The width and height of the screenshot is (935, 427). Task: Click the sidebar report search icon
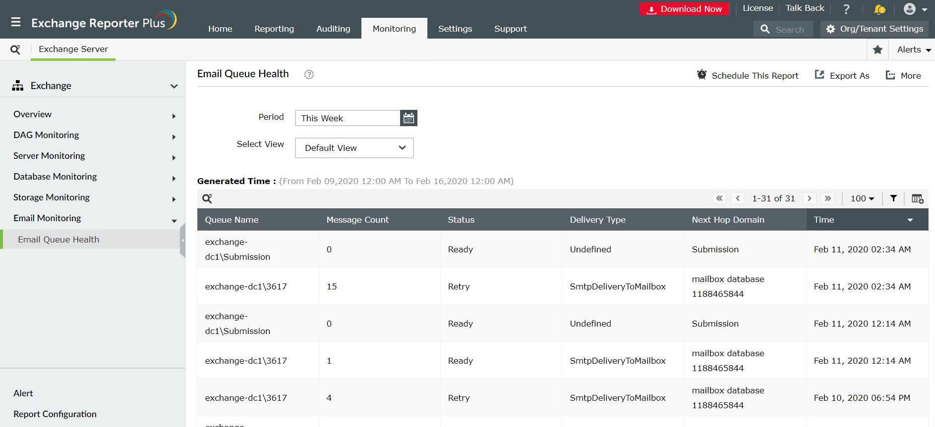click(x=15, y=49)
